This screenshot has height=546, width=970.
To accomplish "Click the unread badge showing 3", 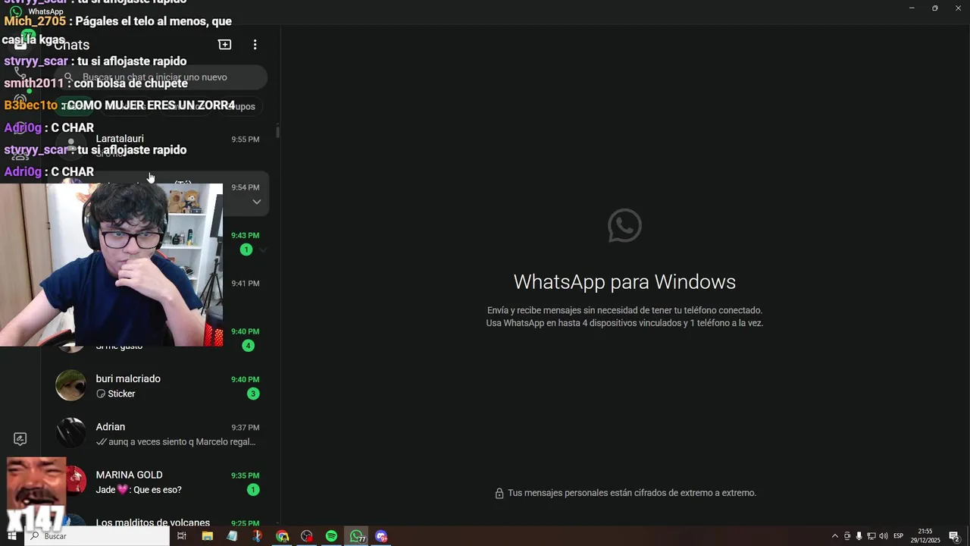I will [253, 394].
